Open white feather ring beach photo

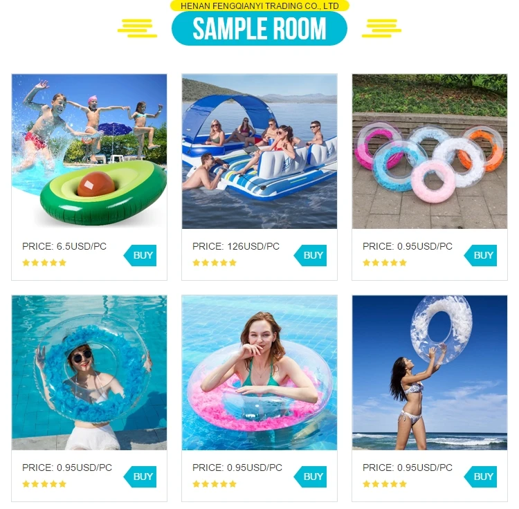click(x=430, y=373)
